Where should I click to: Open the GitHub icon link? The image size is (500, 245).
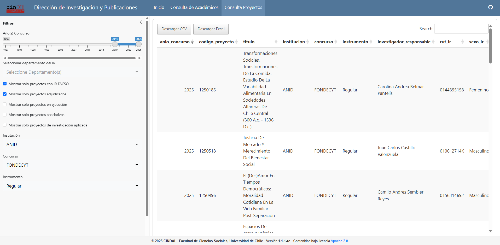[490, 7]
